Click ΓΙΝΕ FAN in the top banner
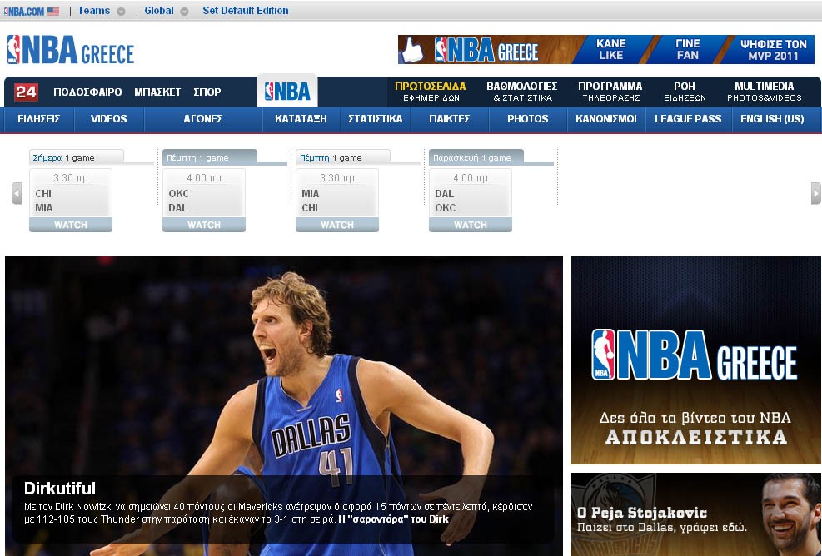The width and height of the screenshot is (822, 556). point(687,49)
